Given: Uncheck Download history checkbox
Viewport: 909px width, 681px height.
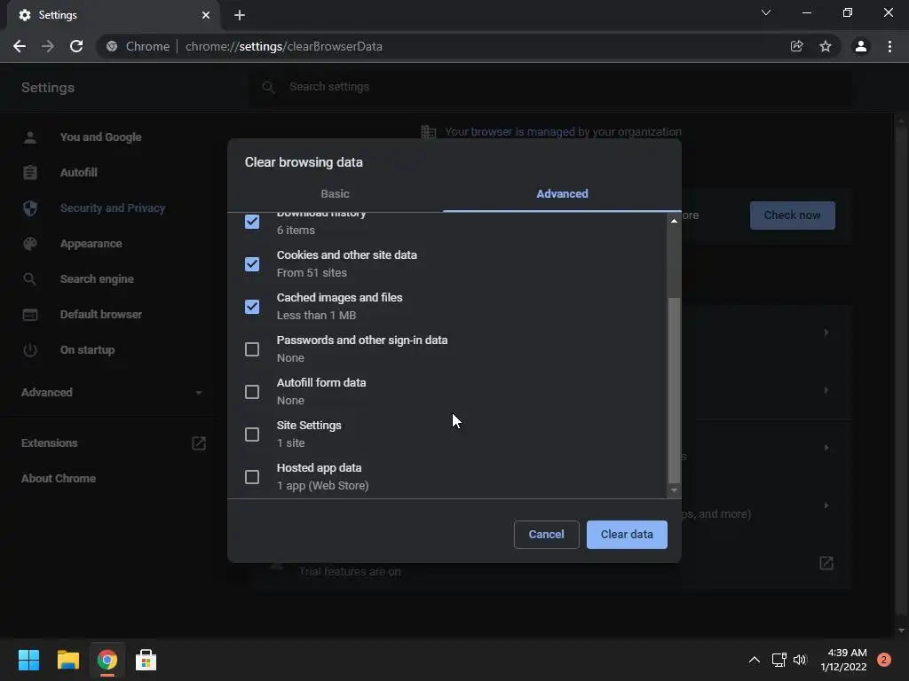Looking at the screenshot, I should (x=251, y=221).
